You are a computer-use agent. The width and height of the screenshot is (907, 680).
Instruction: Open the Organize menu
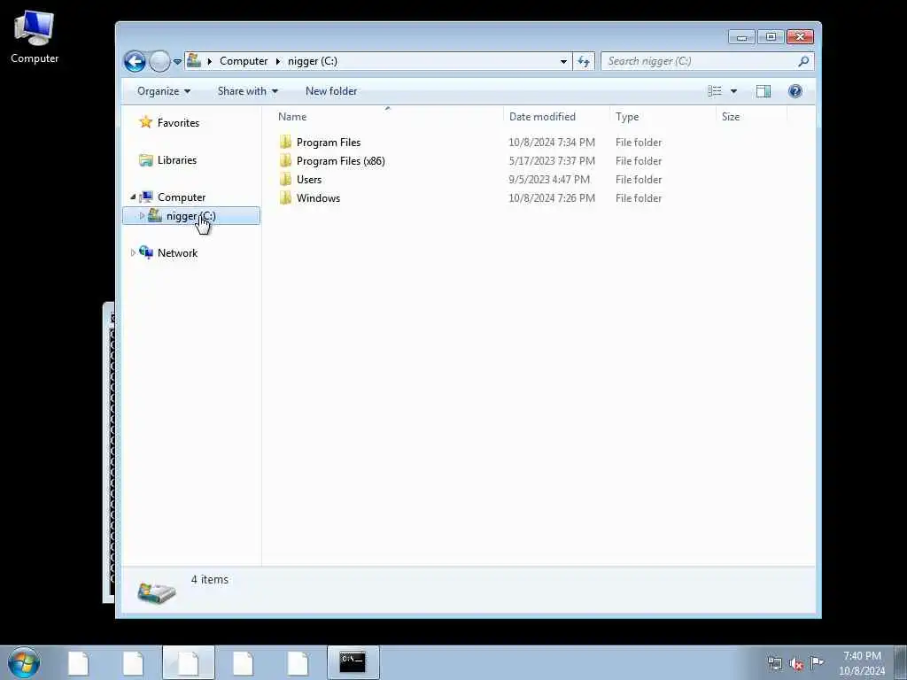coord(164,91)
